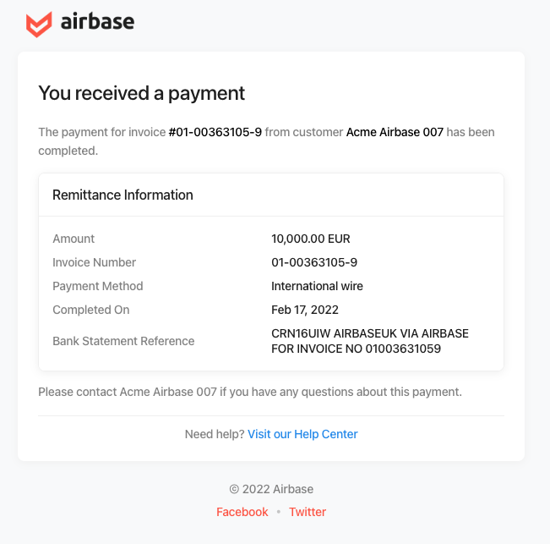Open the Visit our Help Center link
Image resolution: width=550 pixels, height=544 pixels.
click(302, 434)
